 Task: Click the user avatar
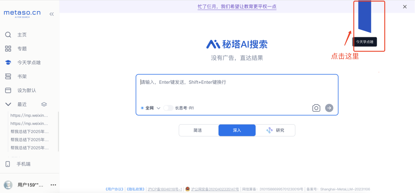coord(8,185)
